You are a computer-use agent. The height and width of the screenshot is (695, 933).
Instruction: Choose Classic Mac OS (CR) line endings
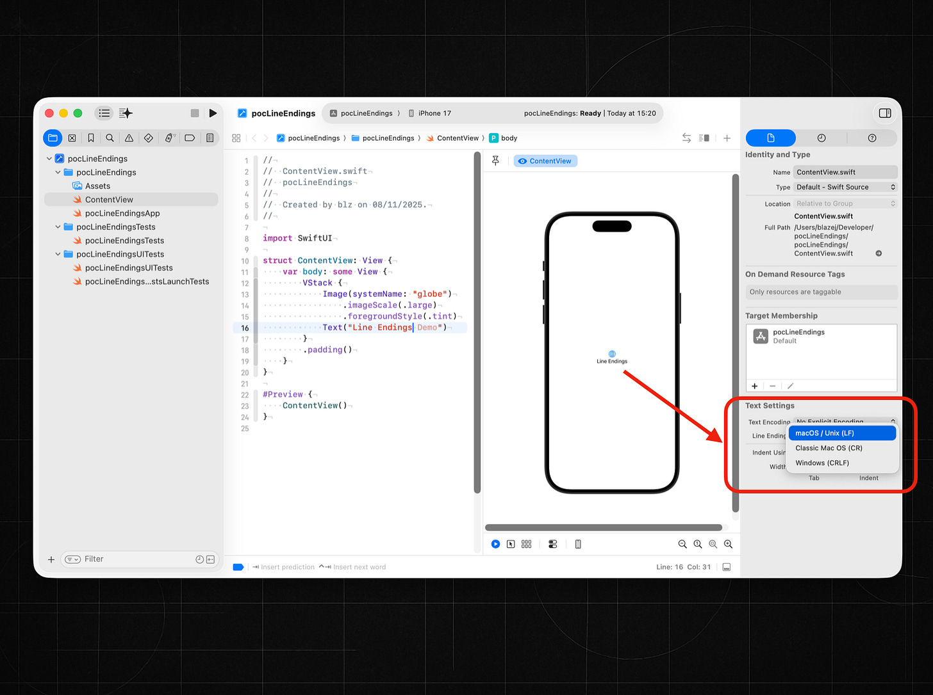click(842, 448)
